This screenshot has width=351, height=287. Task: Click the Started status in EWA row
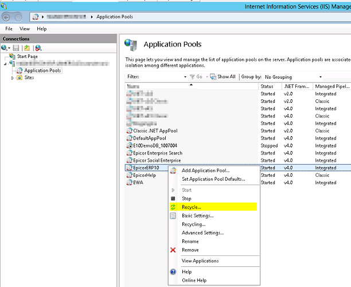[x=268, y=183]
